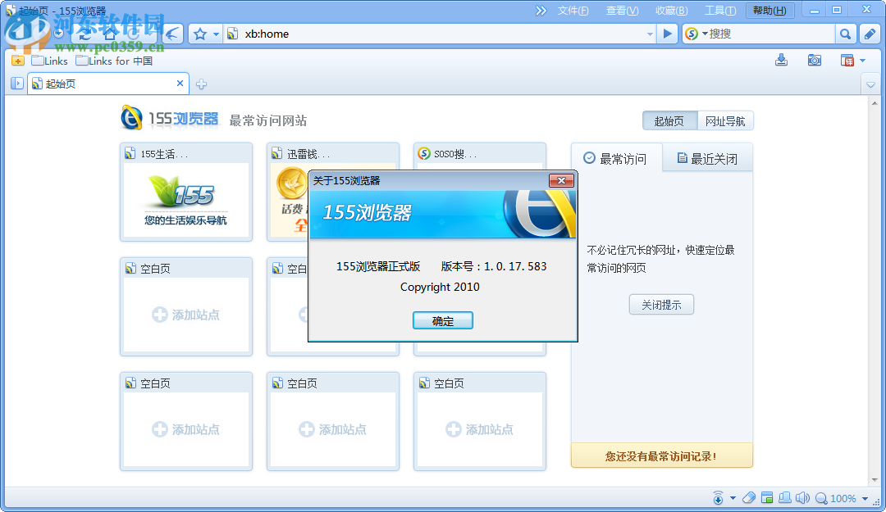886x512 pixels.
Task: Expand the hidden toolbar chevron before 文件
Action: coord(541,11)
